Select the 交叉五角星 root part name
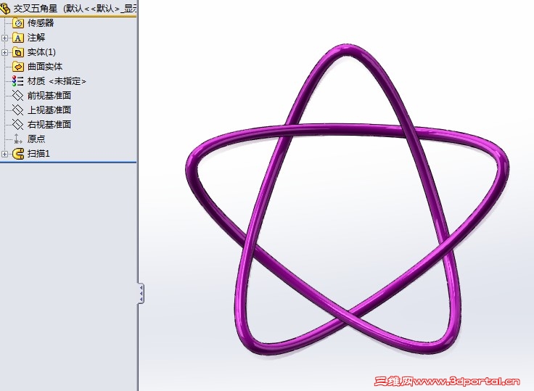 point(36,9)
